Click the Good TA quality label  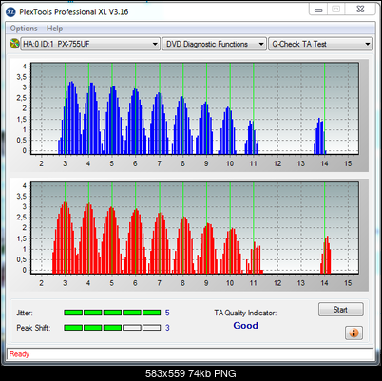(x=245, y=326)
